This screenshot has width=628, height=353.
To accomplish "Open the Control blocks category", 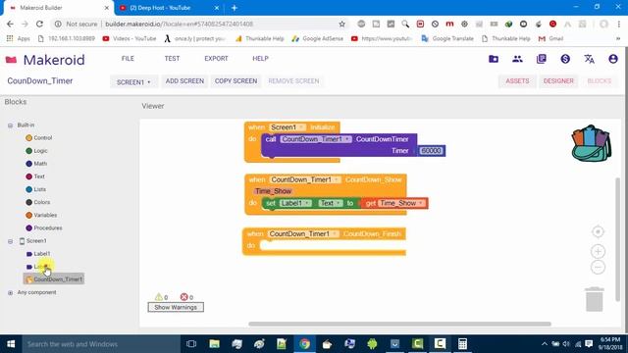I will pyautogui.click(x=39, y=137).
